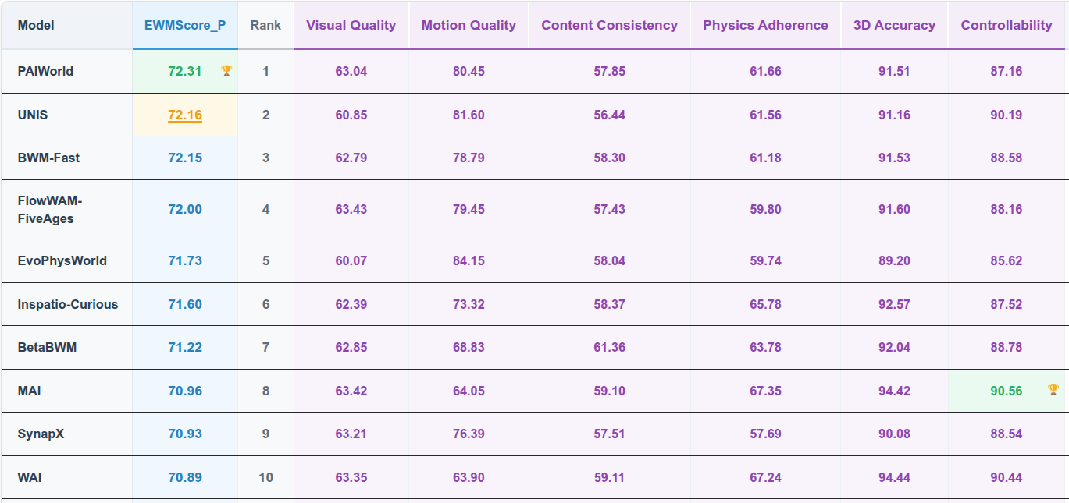Image resolution: width=1069 pixels, height=503 pixels.
Task: Click 3D Accuracy value 91.60
Action: tap(894, 209)
